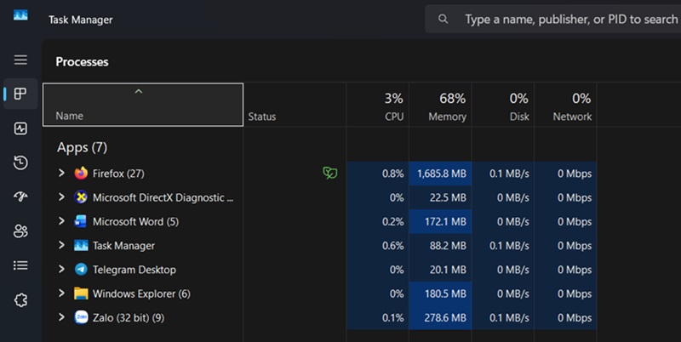Screen dimensions: 681x342
Task: Select the Processes sidebar icon
Action: click(x=20, y=94)
